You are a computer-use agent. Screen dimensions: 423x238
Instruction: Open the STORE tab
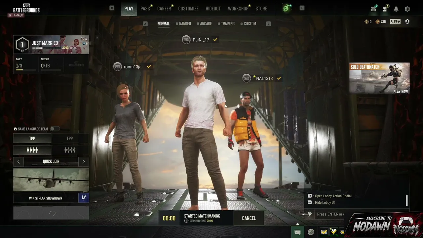click(x=261, y=9)
